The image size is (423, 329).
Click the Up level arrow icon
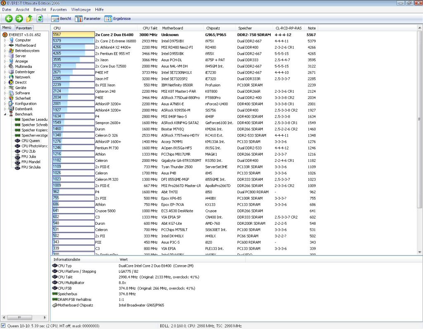tap(29, 18)
